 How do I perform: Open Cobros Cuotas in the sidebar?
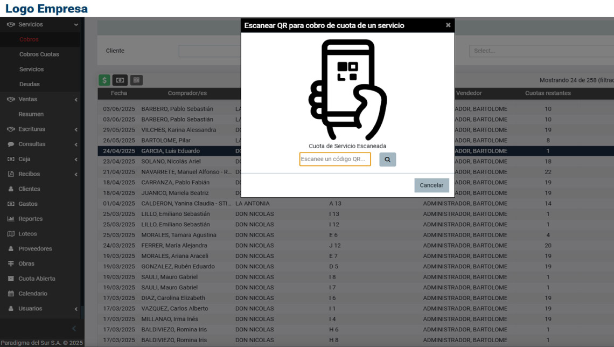39,54
